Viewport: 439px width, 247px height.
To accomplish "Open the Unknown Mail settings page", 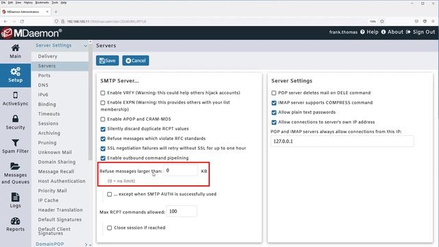I will click(x=55, y=152).
